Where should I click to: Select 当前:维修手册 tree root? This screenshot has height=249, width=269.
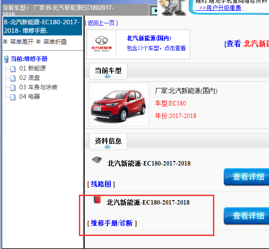(x=29, y=59)
